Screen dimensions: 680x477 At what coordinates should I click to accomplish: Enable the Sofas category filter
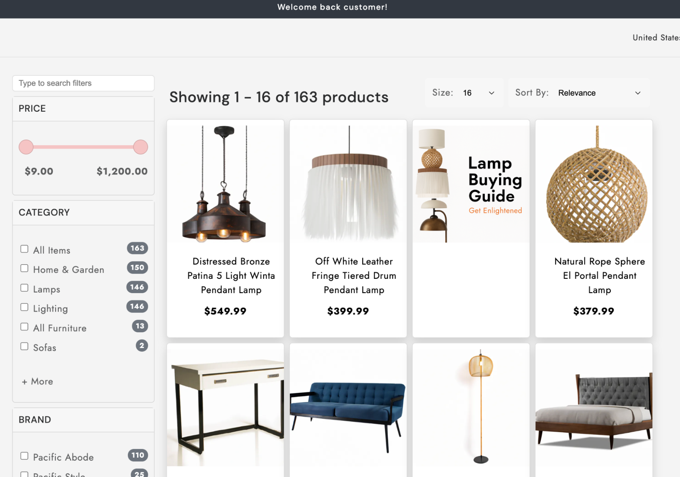click(x=24, y=347)
